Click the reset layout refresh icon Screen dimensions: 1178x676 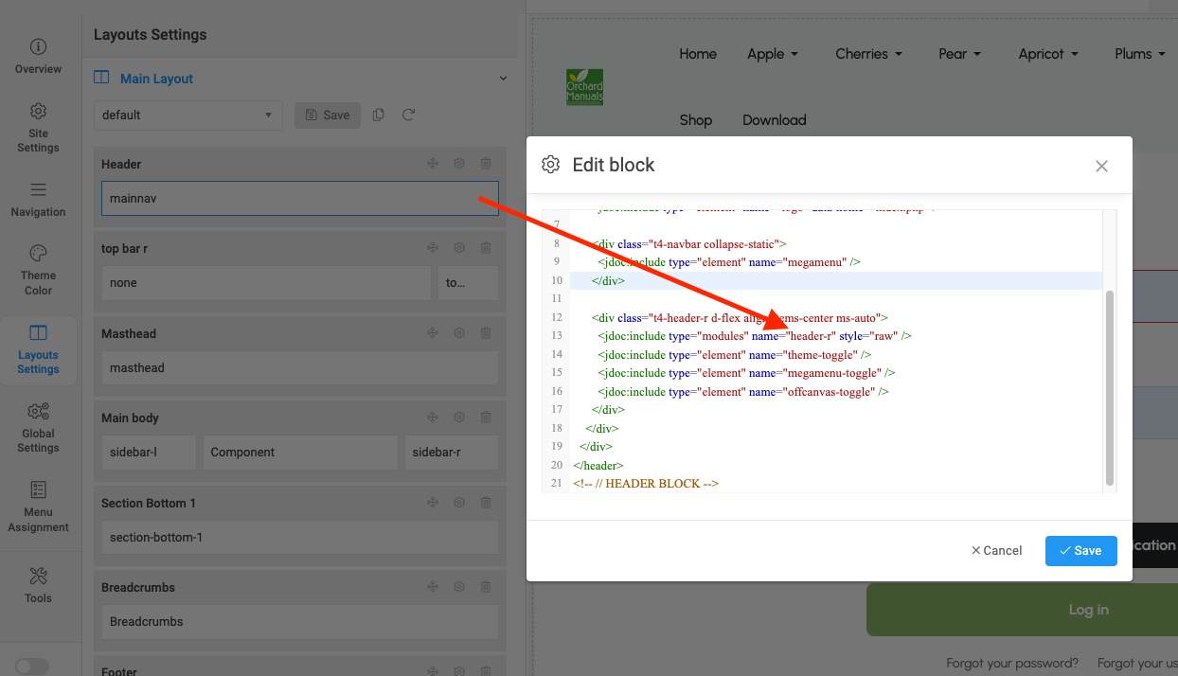click(409, 115)
